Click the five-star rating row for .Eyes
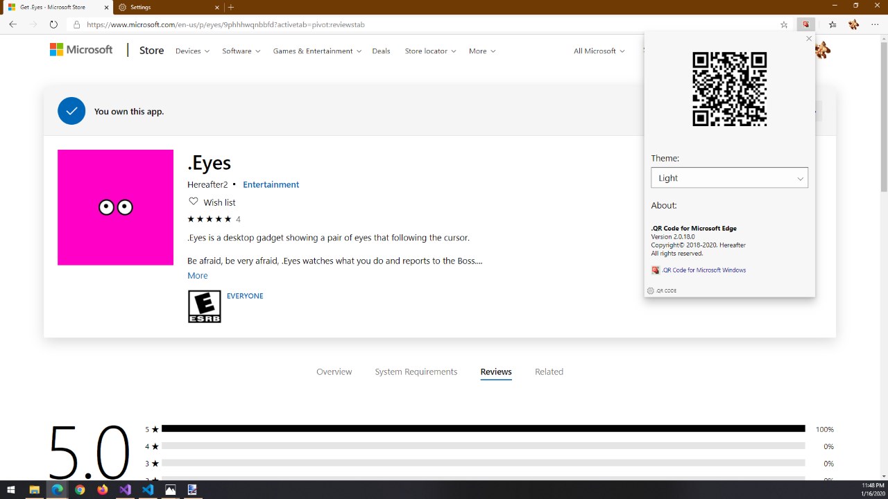Image resolution: width=888 pixels, height=499 pixels. pos(214,219)
